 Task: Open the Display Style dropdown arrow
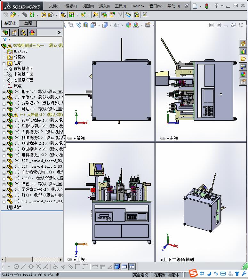pos(111,25)
